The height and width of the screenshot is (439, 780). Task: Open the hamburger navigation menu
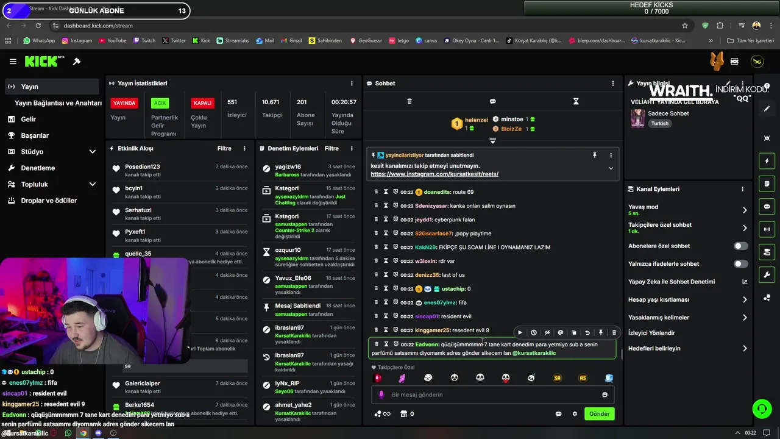coord(13,62)
